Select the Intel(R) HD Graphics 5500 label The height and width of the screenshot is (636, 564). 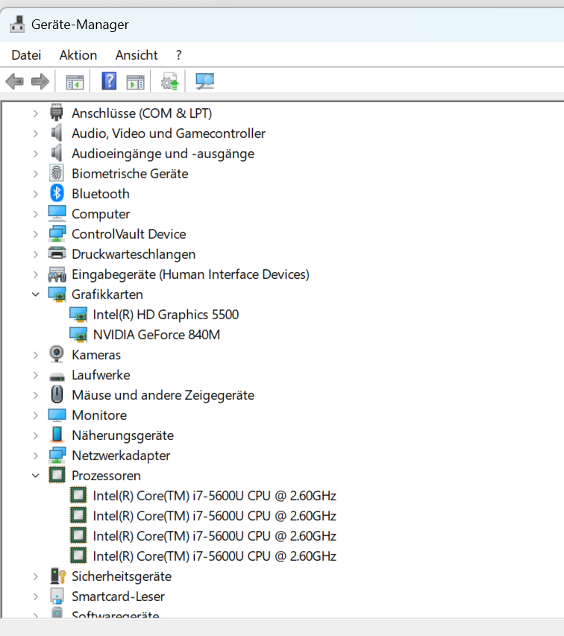click(166, 315)
